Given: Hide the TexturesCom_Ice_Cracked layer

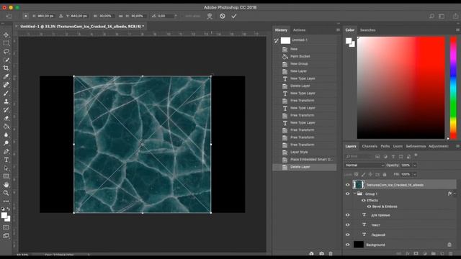Looking at the screenshot, I should point(347,185).
